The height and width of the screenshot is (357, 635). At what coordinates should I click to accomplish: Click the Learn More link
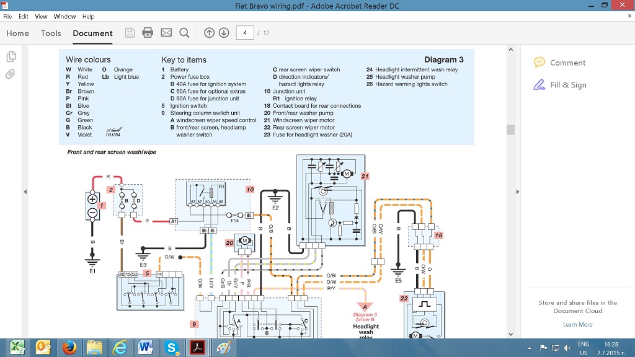click(x=577, y=325)
